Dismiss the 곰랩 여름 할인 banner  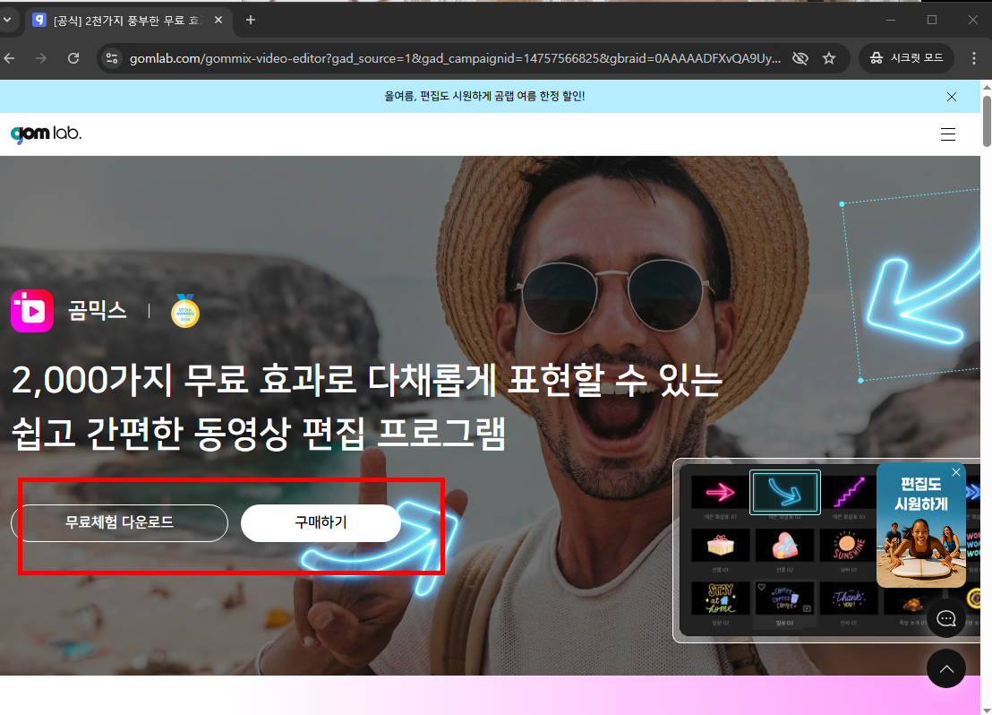952,96
